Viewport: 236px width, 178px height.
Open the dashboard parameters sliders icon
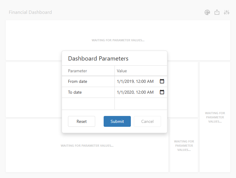tap(227, 12)
